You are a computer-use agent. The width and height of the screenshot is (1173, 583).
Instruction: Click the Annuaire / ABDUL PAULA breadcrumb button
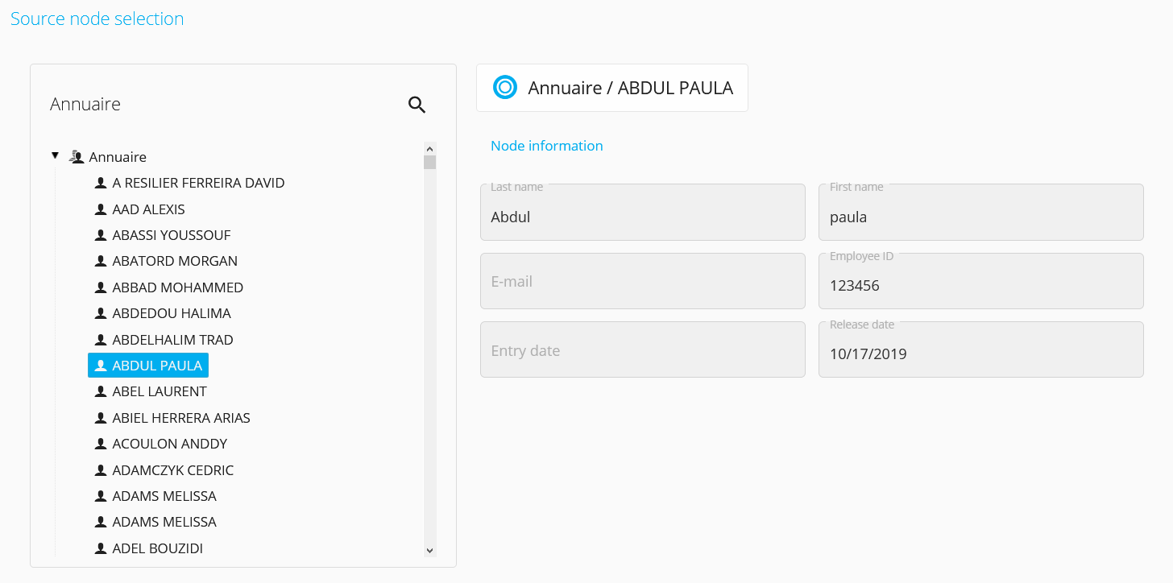tap(612, 88)
